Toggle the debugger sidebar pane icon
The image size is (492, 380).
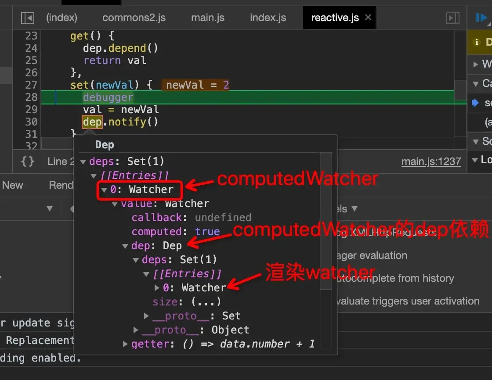pos(452,18)
